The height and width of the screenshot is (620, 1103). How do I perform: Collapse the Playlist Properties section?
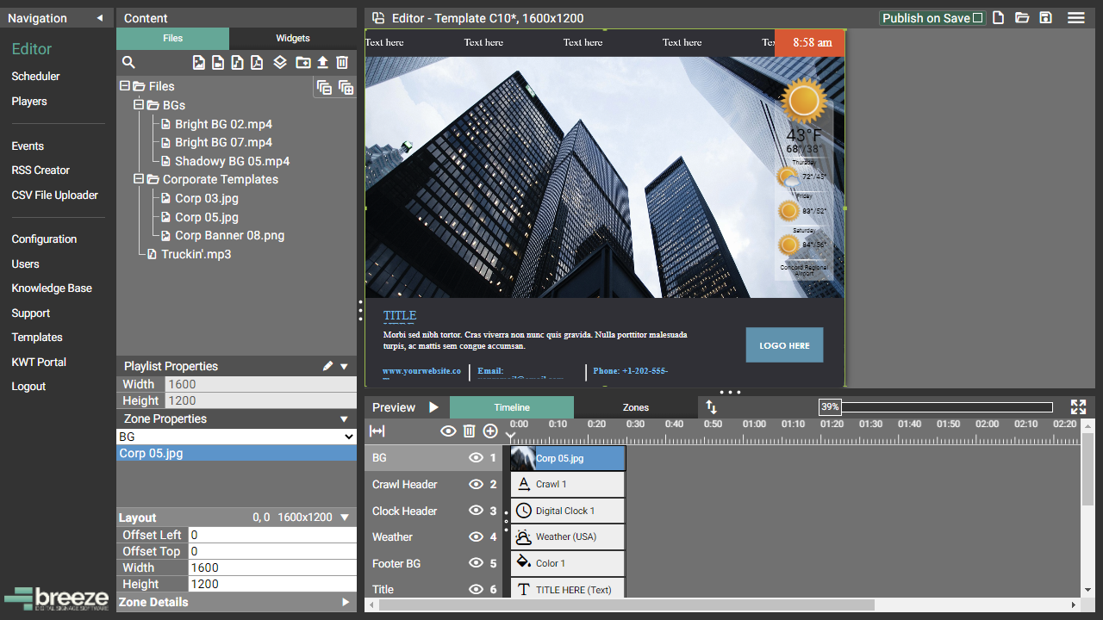[345, 366]
